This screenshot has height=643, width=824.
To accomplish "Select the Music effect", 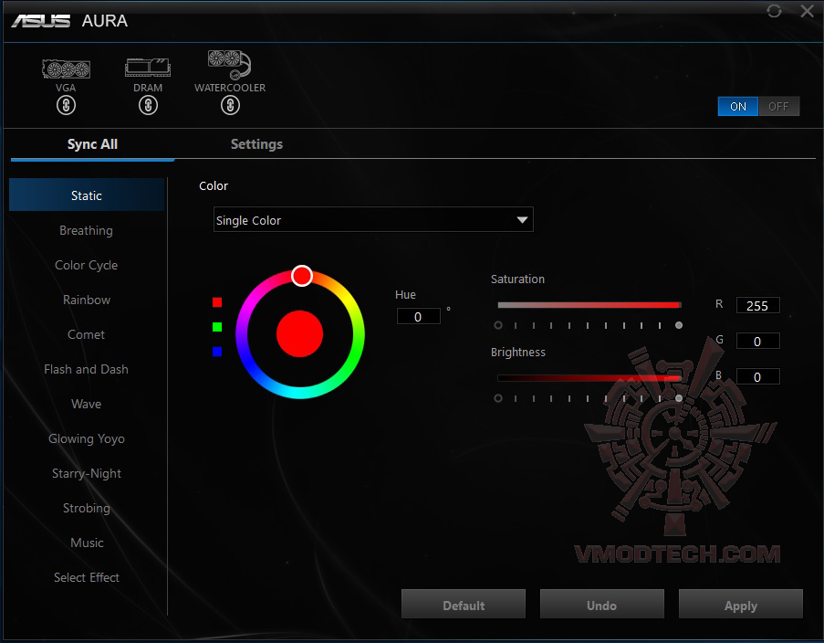I will point(87,543).
